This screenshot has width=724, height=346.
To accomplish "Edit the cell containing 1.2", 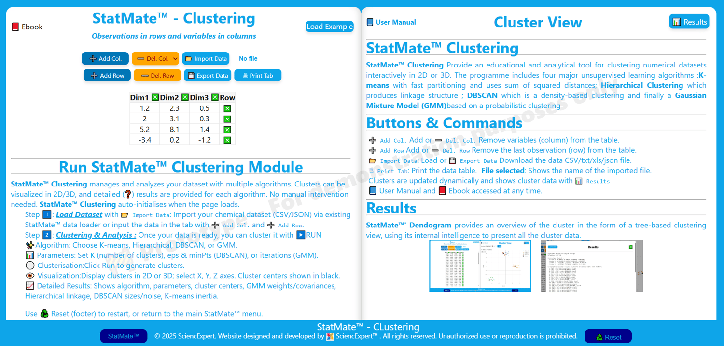I will coord(144,108).
